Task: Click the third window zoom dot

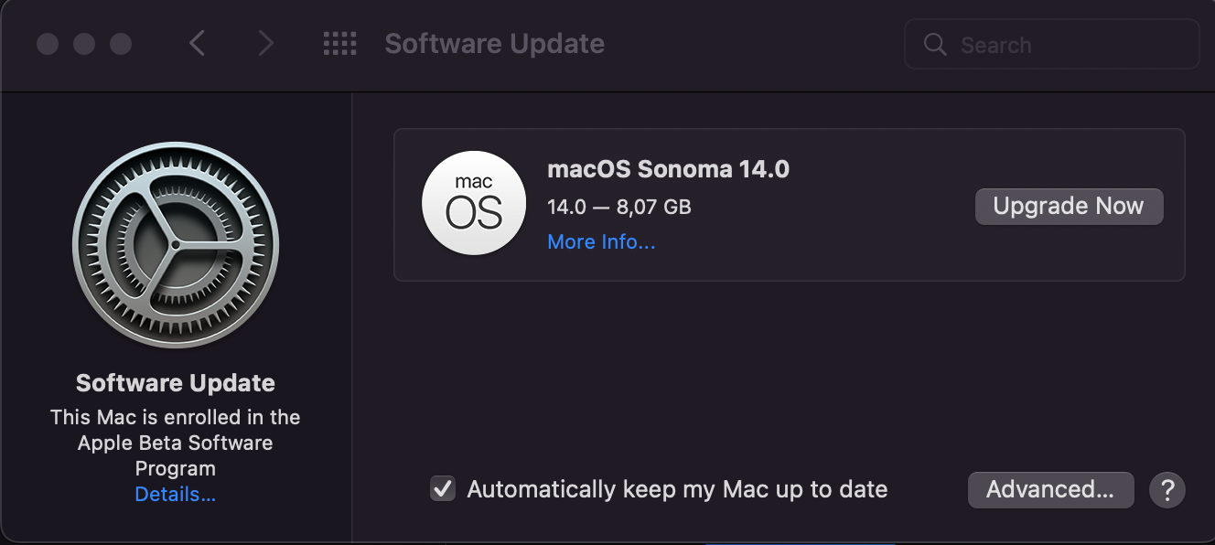Action: (x=121, y=44)
